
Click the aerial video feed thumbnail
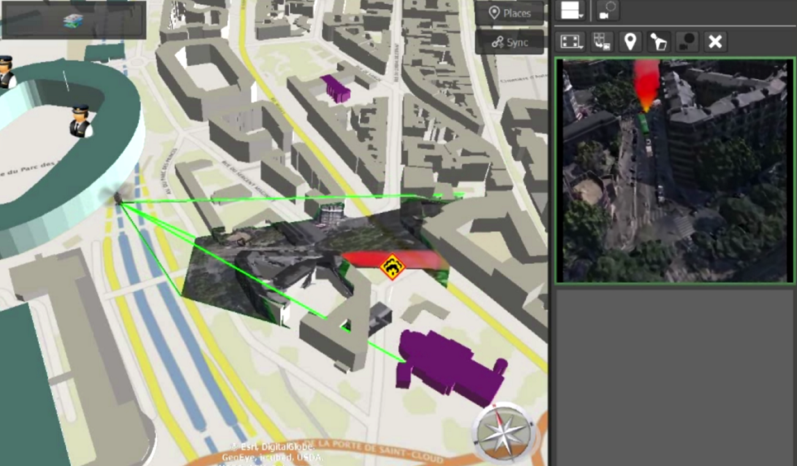click(x=675, y=171)
